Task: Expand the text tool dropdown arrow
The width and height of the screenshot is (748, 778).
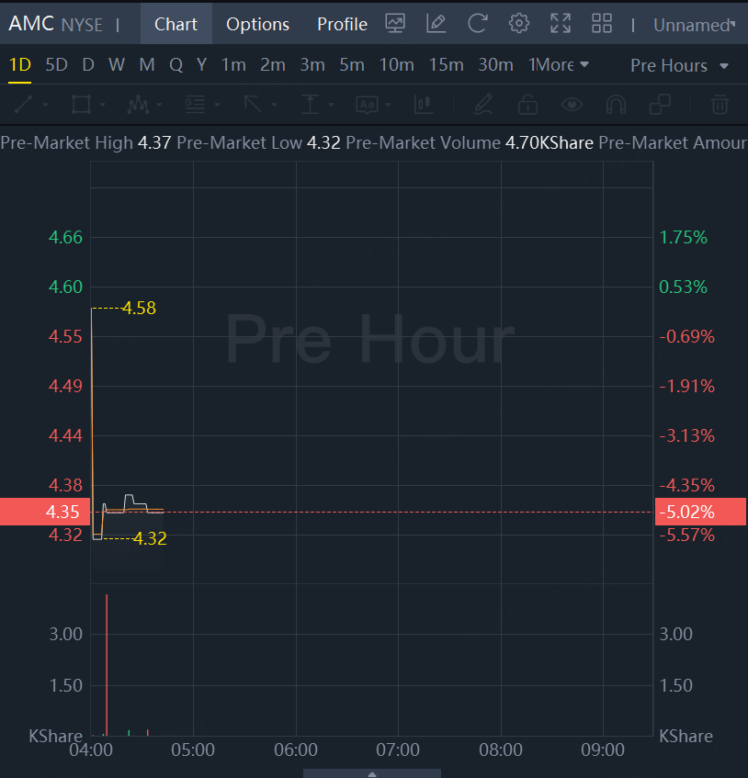Action: tap(389, 106)
